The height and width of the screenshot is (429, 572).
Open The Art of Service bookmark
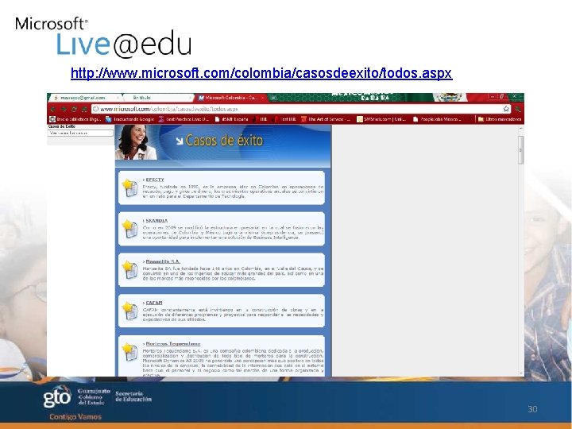tap(326, 119)
